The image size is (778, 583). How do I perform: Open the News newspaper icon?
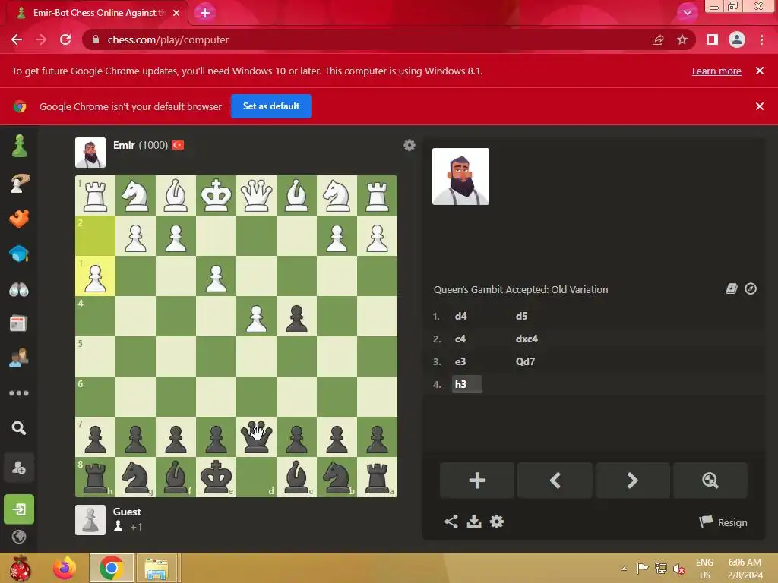click(x=19, y=323)
